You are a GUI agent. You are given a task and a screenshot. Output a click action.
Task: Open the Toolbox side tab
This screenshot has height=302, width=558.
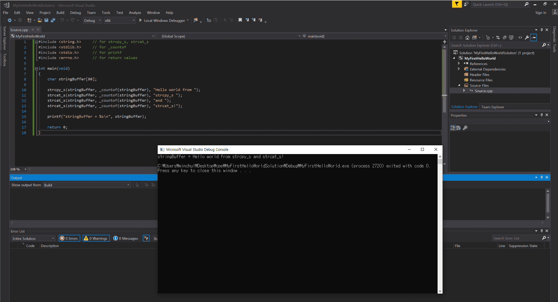point(4,60)
